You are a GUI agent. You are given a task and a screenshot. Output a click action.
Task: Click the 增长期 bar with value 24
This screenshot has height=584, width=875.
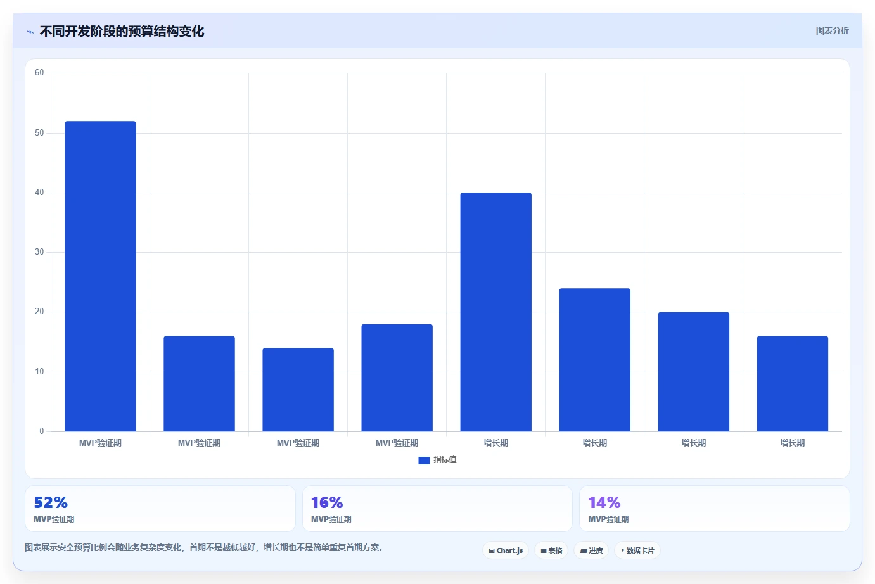point(594,360)
